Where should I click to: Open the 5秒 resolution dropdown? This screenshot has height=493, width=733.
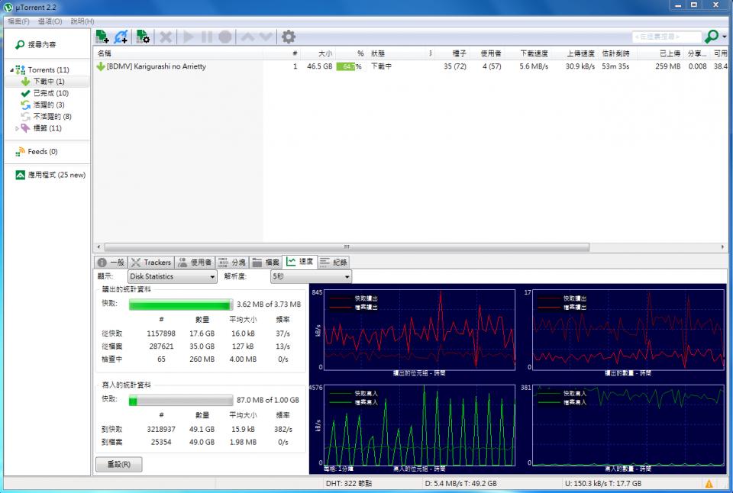311,277
